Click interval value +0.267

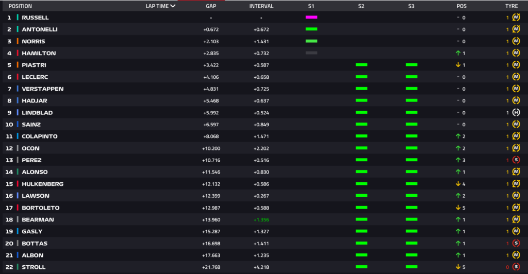pyautogui.click(x=261, y=196)
